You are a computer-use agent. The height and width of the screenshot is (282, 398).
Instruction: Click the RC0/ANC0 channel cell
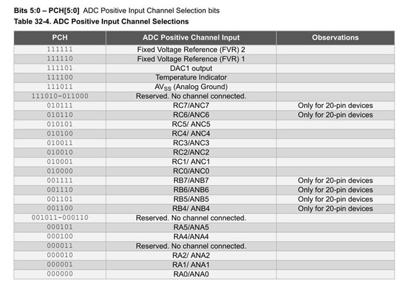coord(191,171)
